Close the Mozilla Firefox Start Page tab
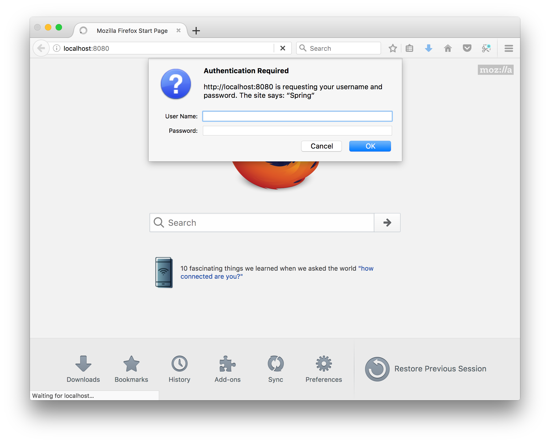This screenshot has width=550, height=443. pos(179,31)
